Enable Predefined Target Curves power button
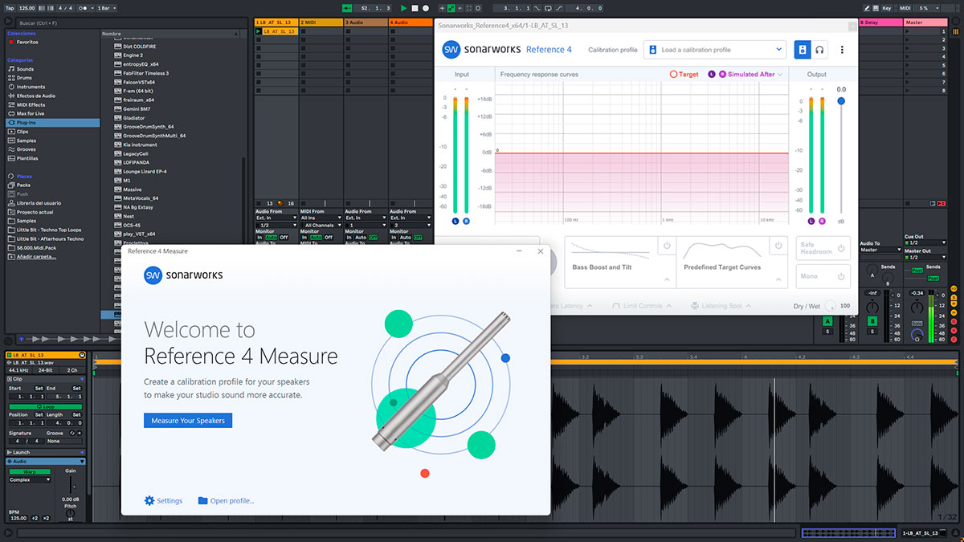Image resolution: width=964 pixels, height=542 pixels. 778,245
